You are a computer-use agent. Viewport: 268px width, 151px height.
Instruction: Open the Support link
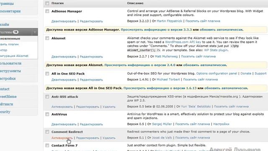[260, 73]
